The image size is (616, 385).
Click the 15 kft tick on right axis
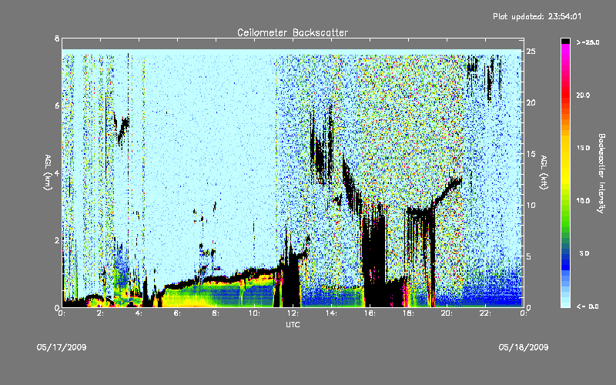(x=531, y=153)
